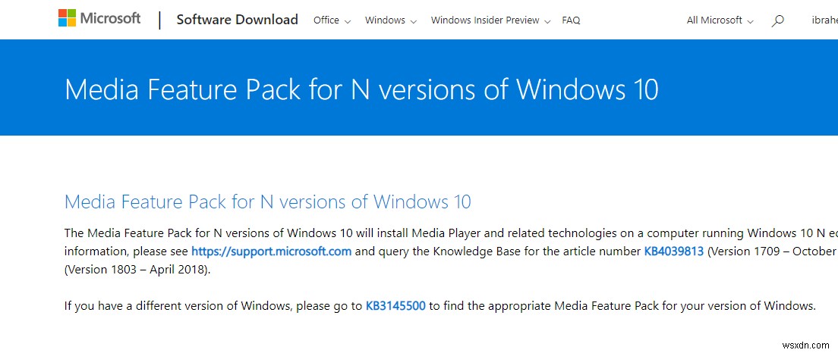Go to the Software Download home link
838x353 pixels.
pyautogui.click(x=237, y=20)
